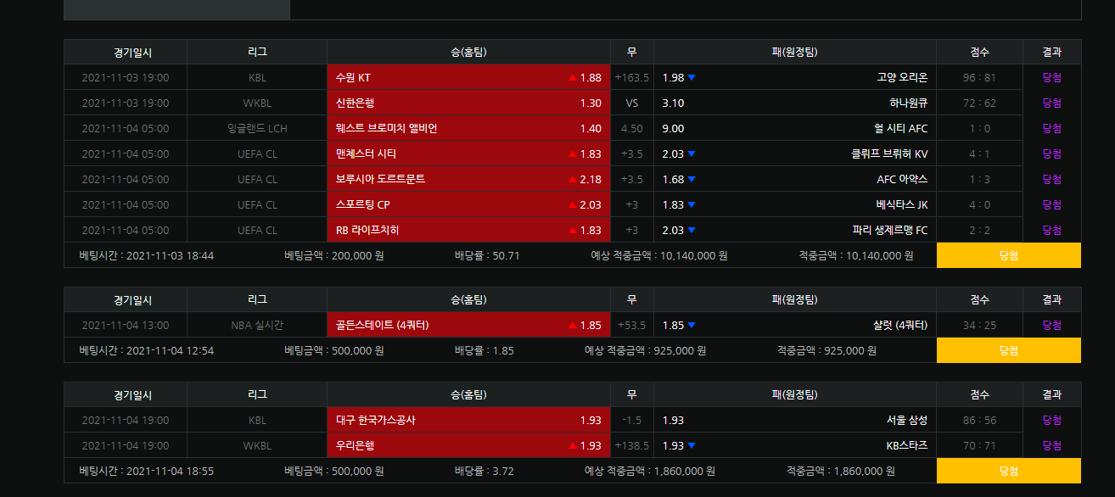Click the blue down arrow in the KB스타즈 row
This screenshot has height=497, width=1115.
pyautogui.click(x=692, y=445)
